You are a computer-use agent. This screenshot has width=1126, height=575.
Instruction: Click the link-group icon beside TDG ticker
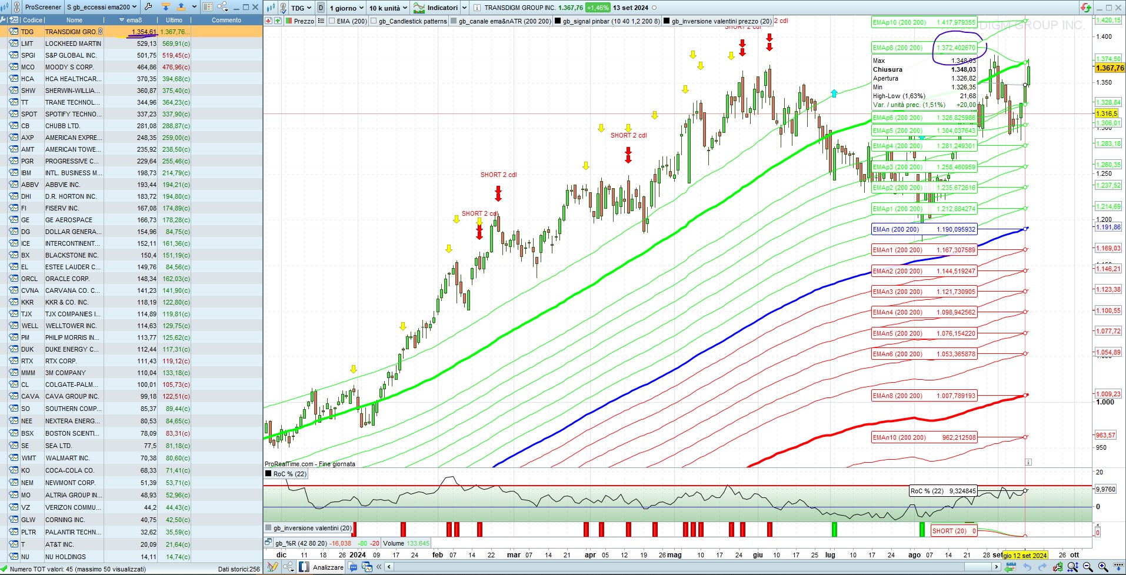pyautogui.click(x=283, y=8)
